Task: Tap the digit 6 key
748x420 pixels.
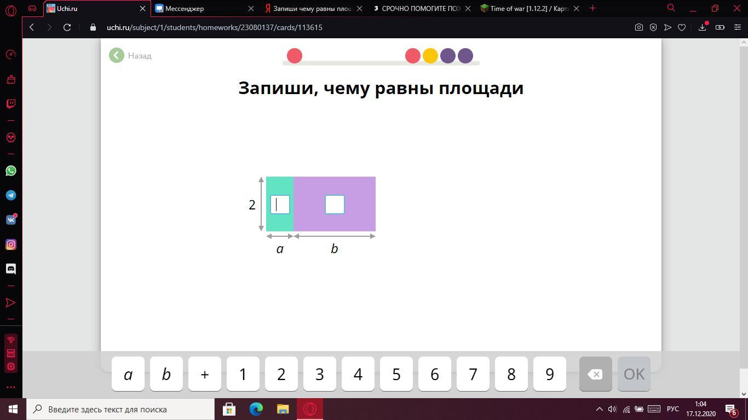Action: pos(435,374)
